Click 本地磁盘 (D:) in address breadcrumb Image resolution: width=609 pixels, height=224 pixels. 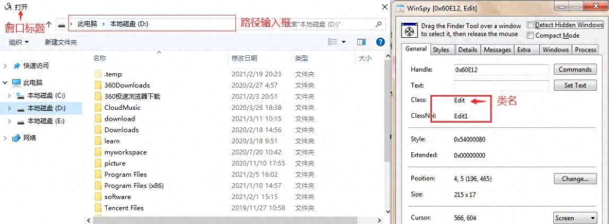click(x=129, y=24)
